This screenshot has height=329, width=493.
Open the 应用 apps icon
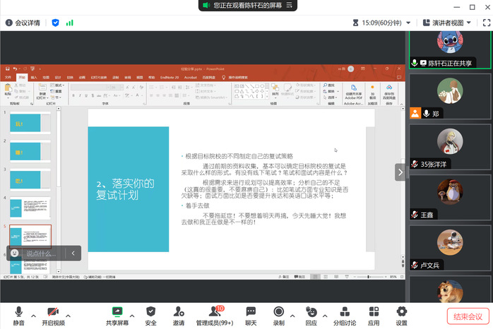tap(374, 316)
